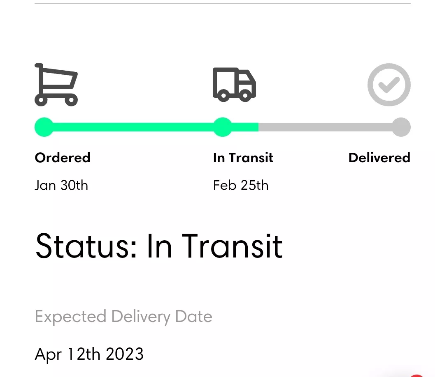The height and width of the screenshot is (377, 435).
Task: Click the gray checkmark circle icon
Action: tap(388, 85)
